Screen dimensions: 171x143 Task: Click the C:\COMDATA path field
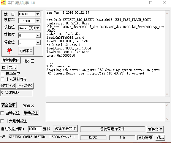pos(16,93)
